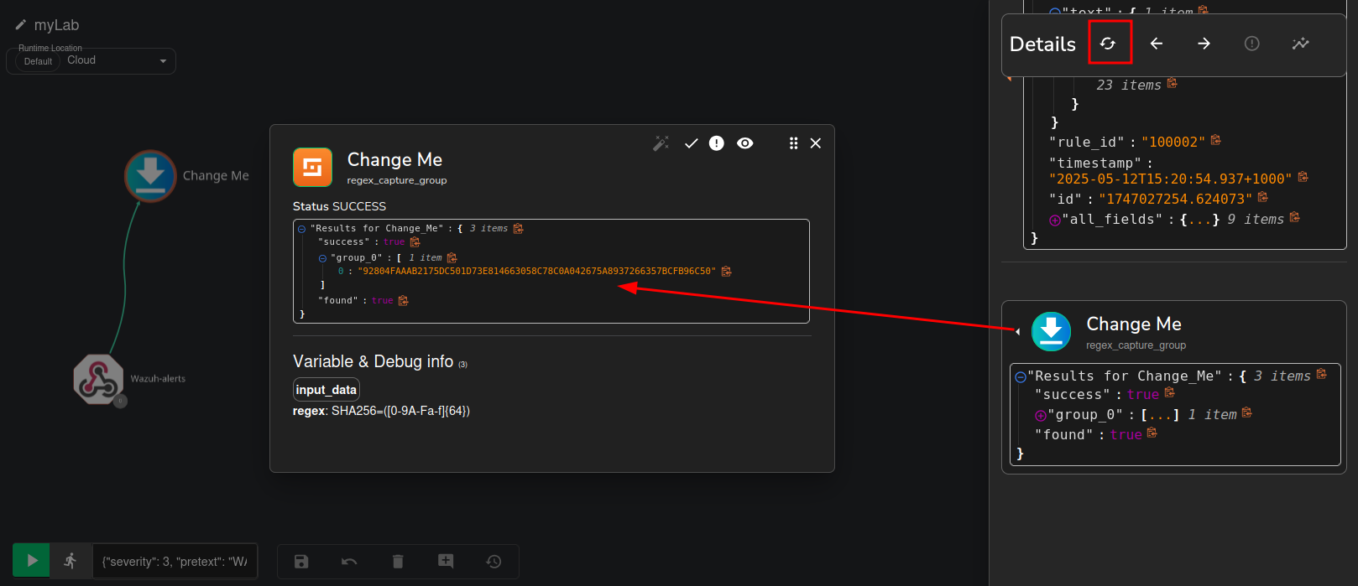Image resolution: width=1358 pixels, height=586 pixels.
Task: Copy the "group_0" array in dialog
Action: coord(452,257)
